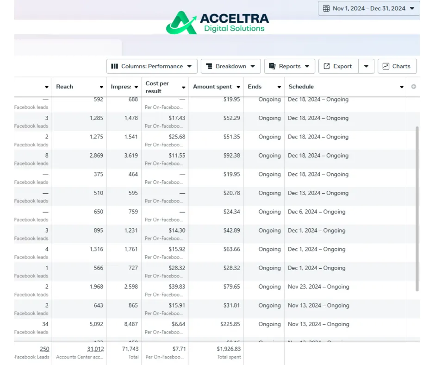This screenshot has height=365, width=435.
Task: Click the Export button
Action: coord(338,66)
